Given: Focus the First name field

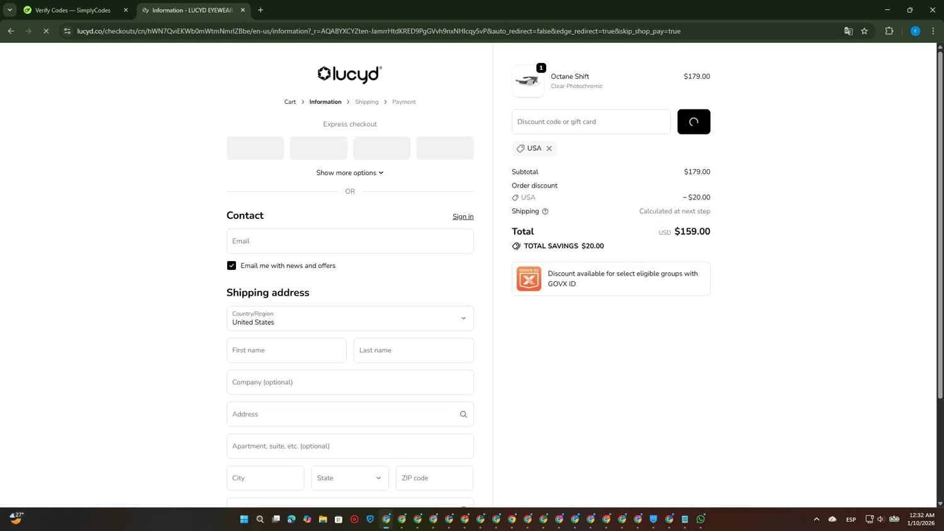Looking at the screenshot, I should [286, 350].
